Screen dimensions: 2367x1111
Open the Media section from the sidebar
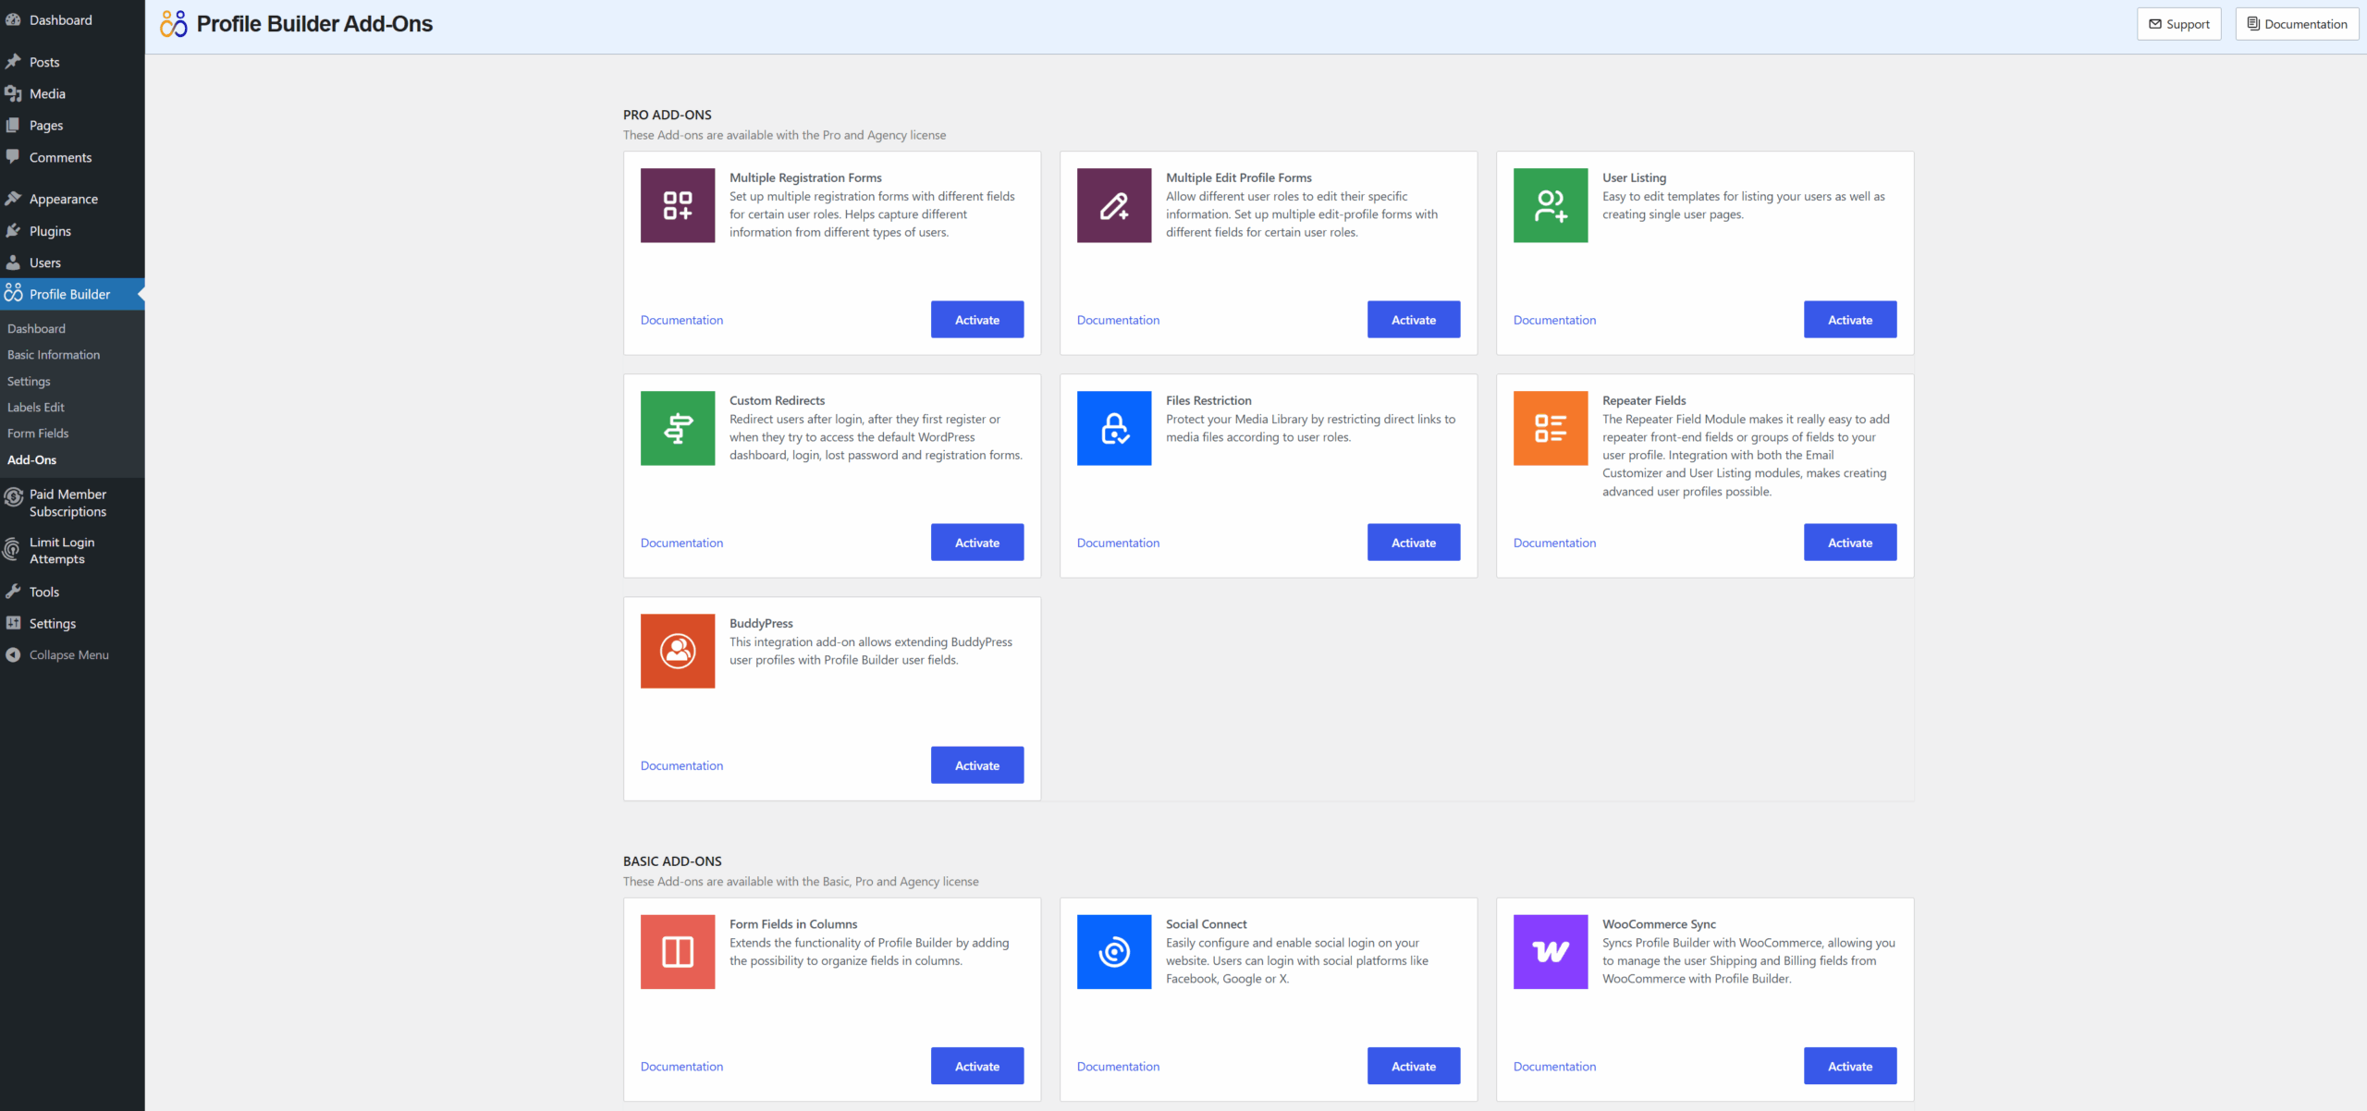coord(47,93)
